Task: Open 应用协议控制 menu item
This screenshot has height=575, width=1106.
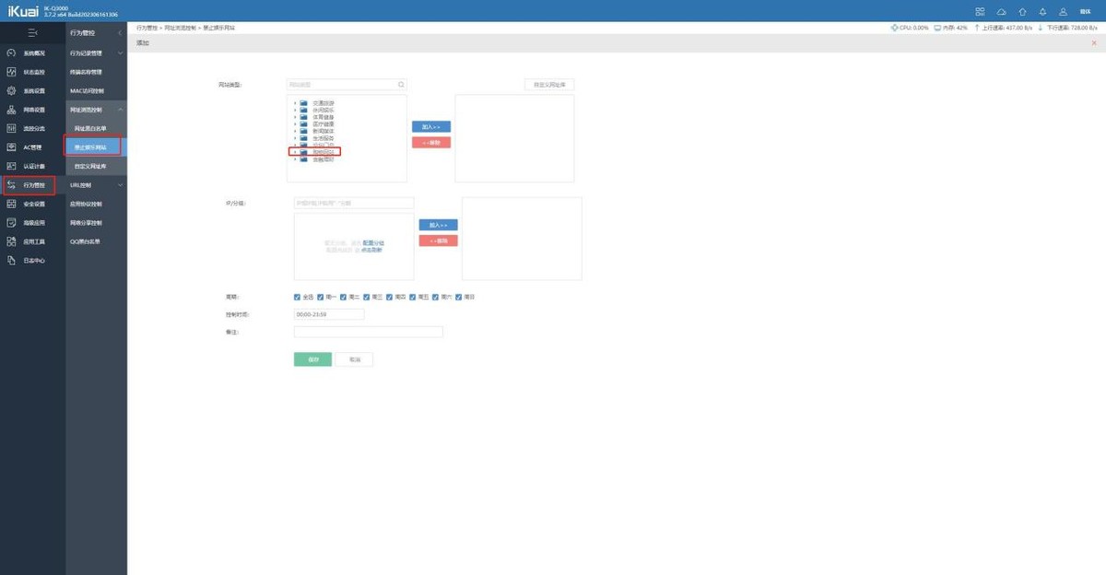Action: click(86, 204)
